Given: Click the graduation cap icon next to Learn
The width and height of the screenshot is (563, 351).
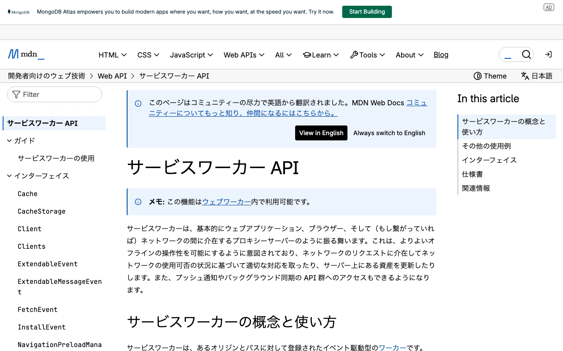Looking at the screenshot, I should [307, 54].
